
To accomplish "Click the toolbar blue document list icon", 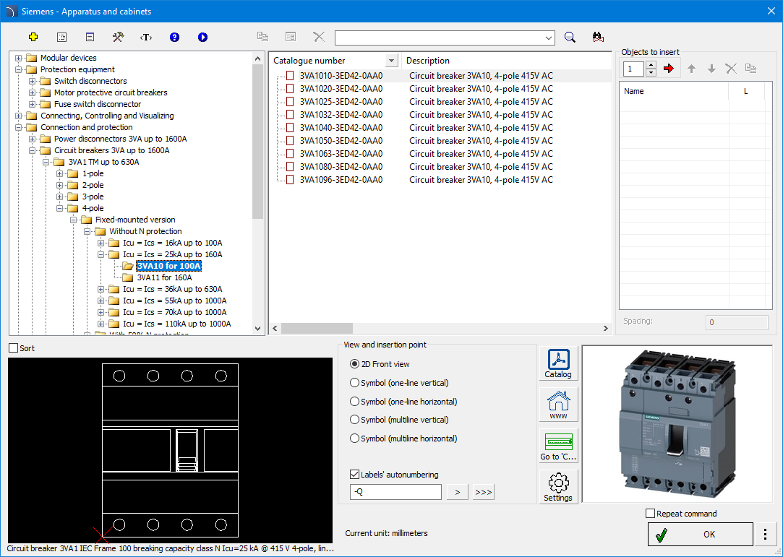I will pos(90,37).
